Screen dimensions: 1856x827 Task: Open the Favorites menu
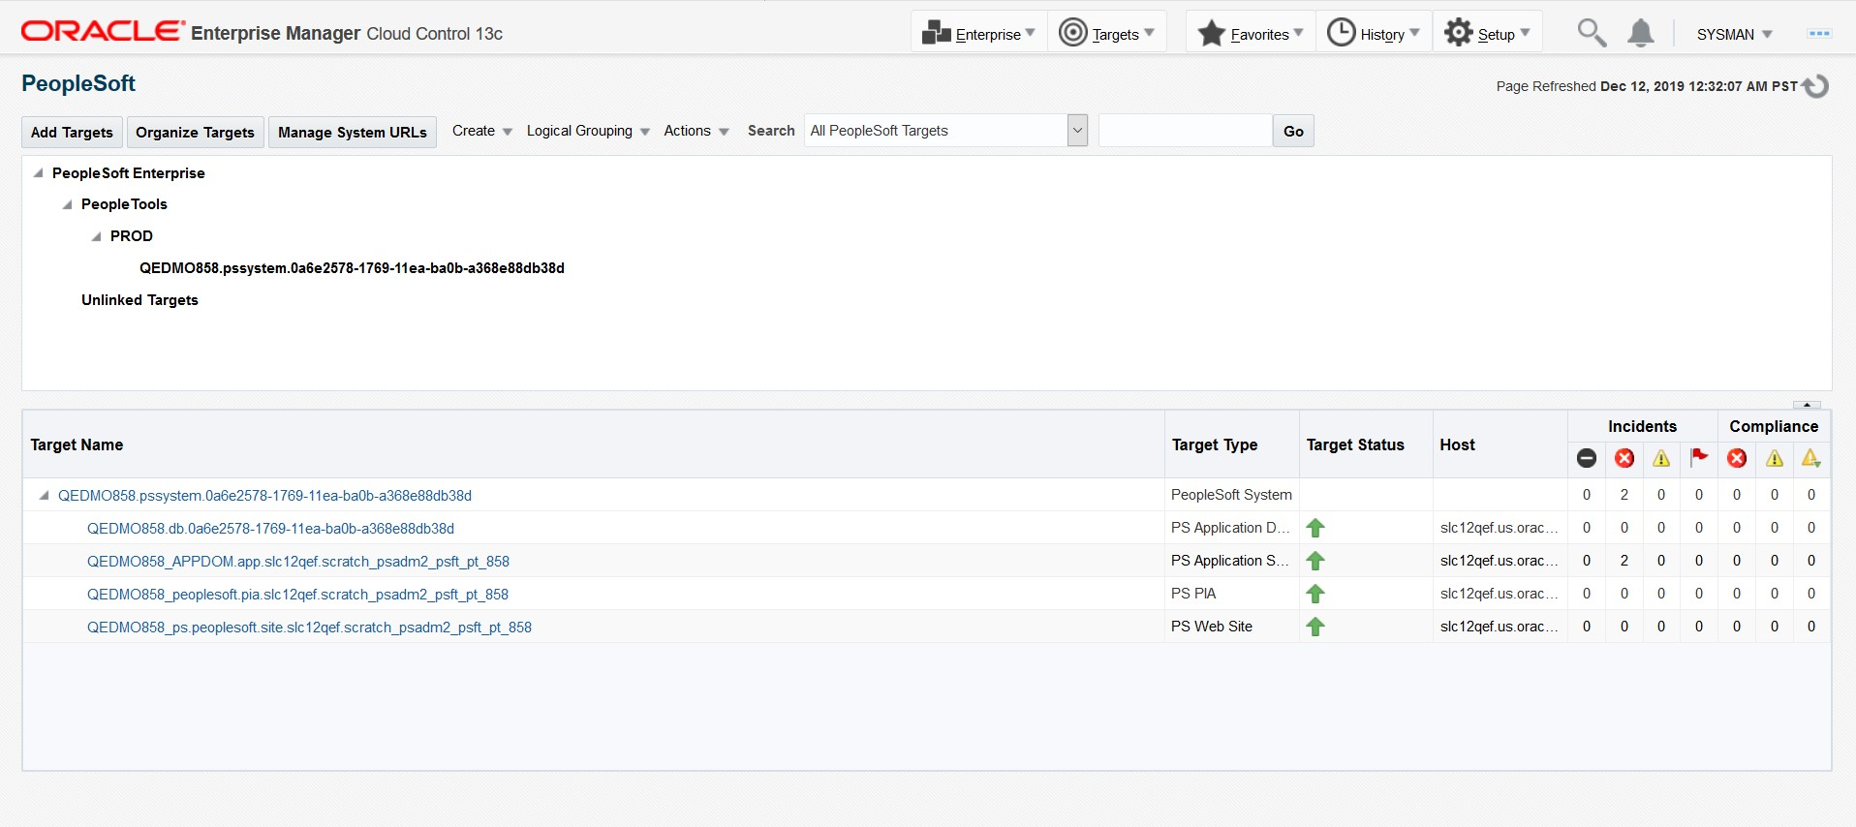pos(1251,33)
